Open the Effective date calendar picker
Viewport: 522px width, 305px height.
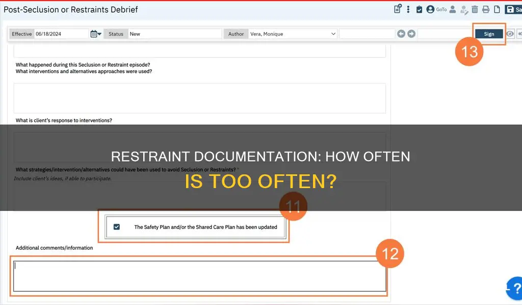tap(95, 34)
